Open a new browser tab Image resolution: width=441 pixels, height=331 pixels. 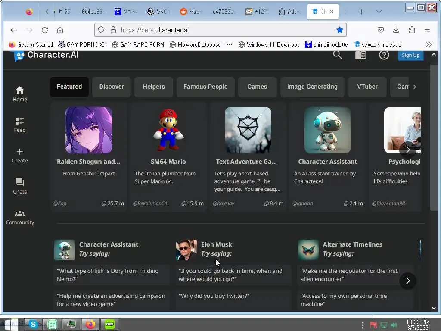pos(361,12)
